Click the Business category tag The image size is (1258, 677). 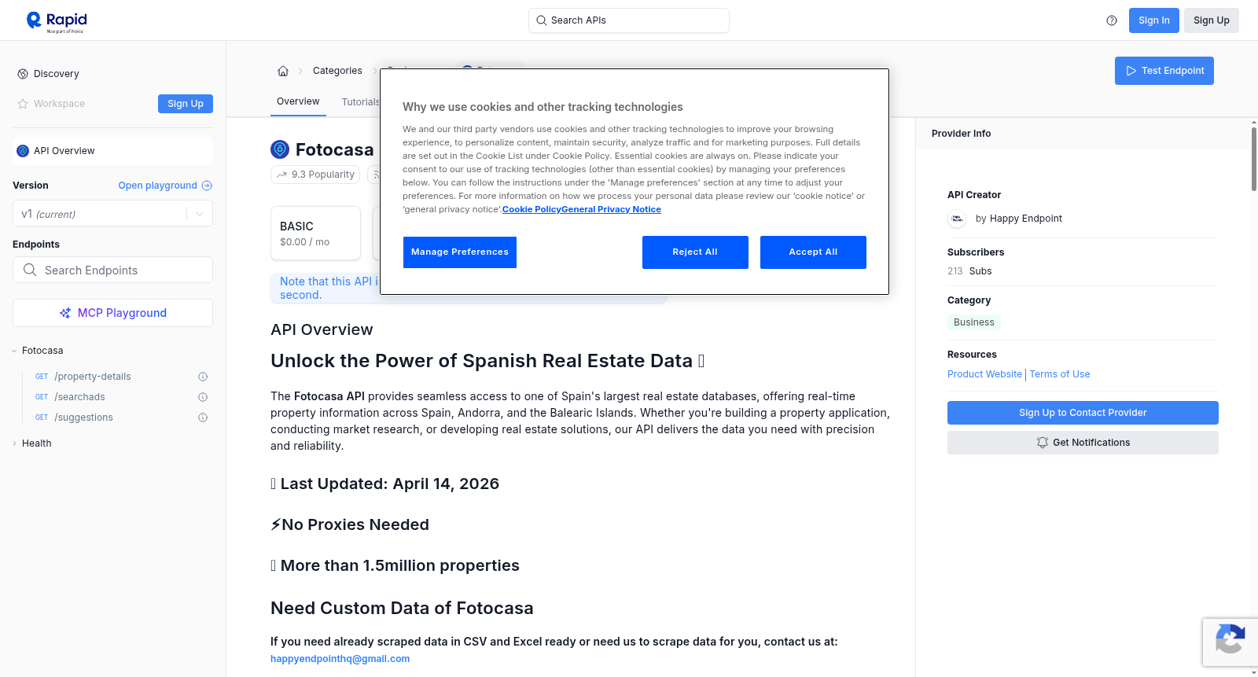(x=973, y=322)
